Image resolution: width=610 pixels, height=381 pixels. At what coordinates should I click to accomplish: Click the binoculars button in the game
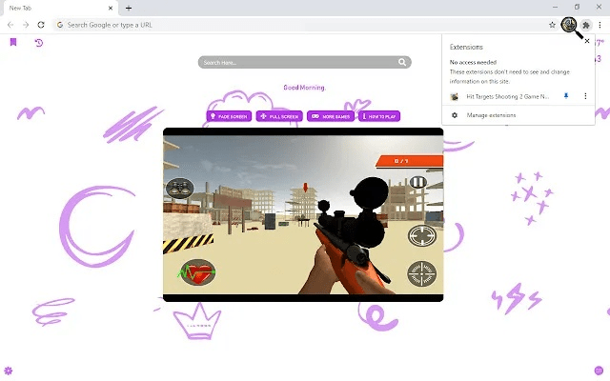click(x=179, y=189)
